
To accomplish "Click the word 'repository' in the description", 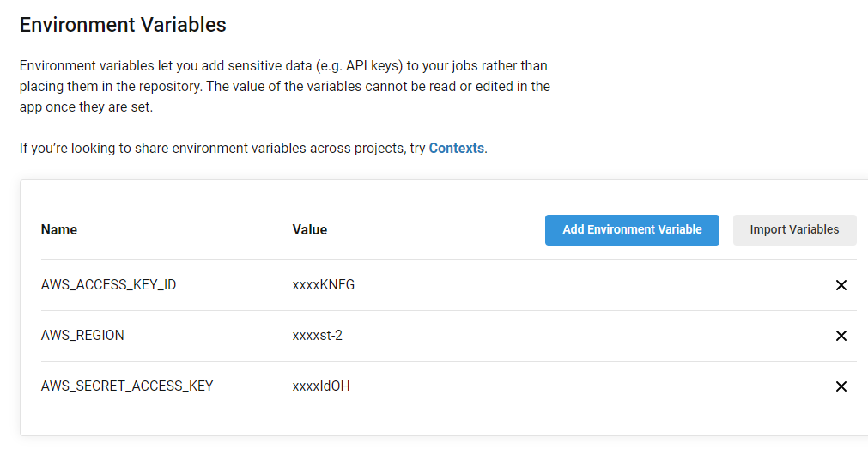I will click(x=170, y=87).
